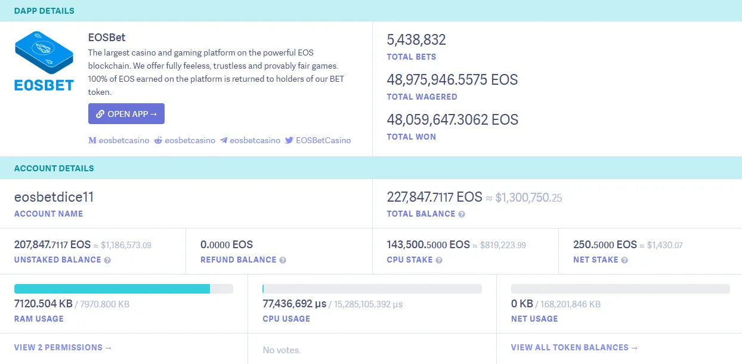Click the $1,186,573.09 unstaked USD value
Screen dimensions: 742x364
[126, 245]
